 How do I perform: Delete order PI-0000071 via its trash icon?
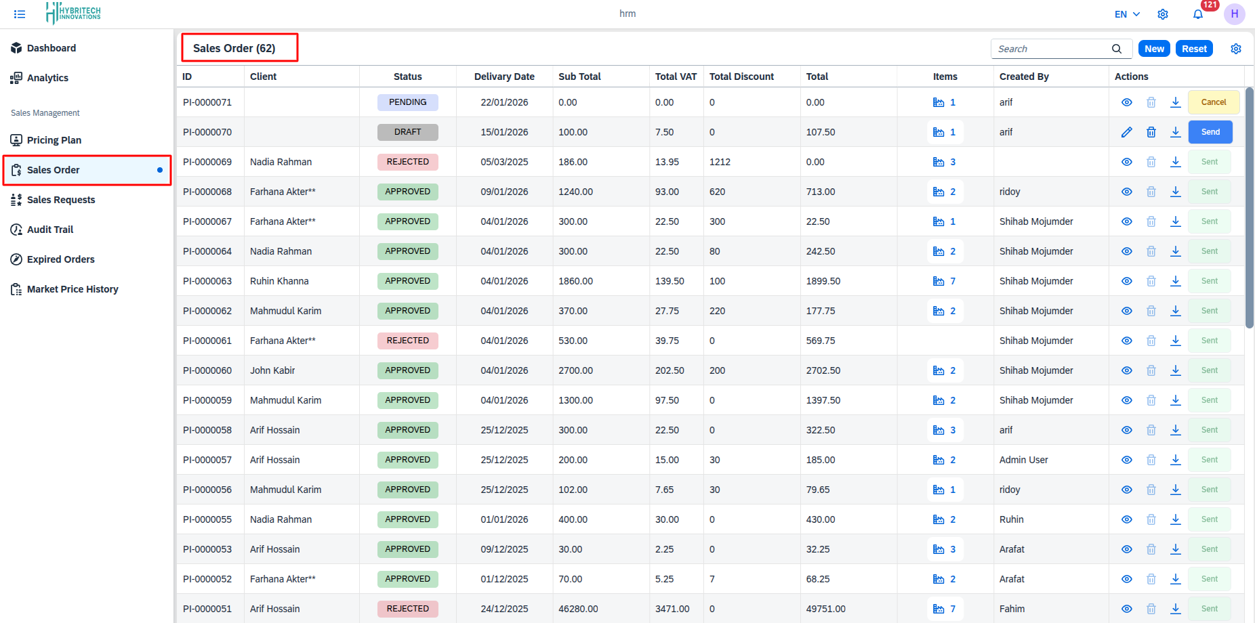1151,102
